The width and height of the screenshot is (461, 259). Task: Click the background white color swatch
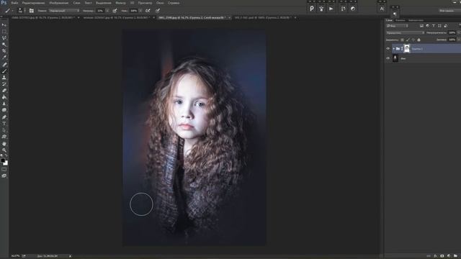pos(6,163)
